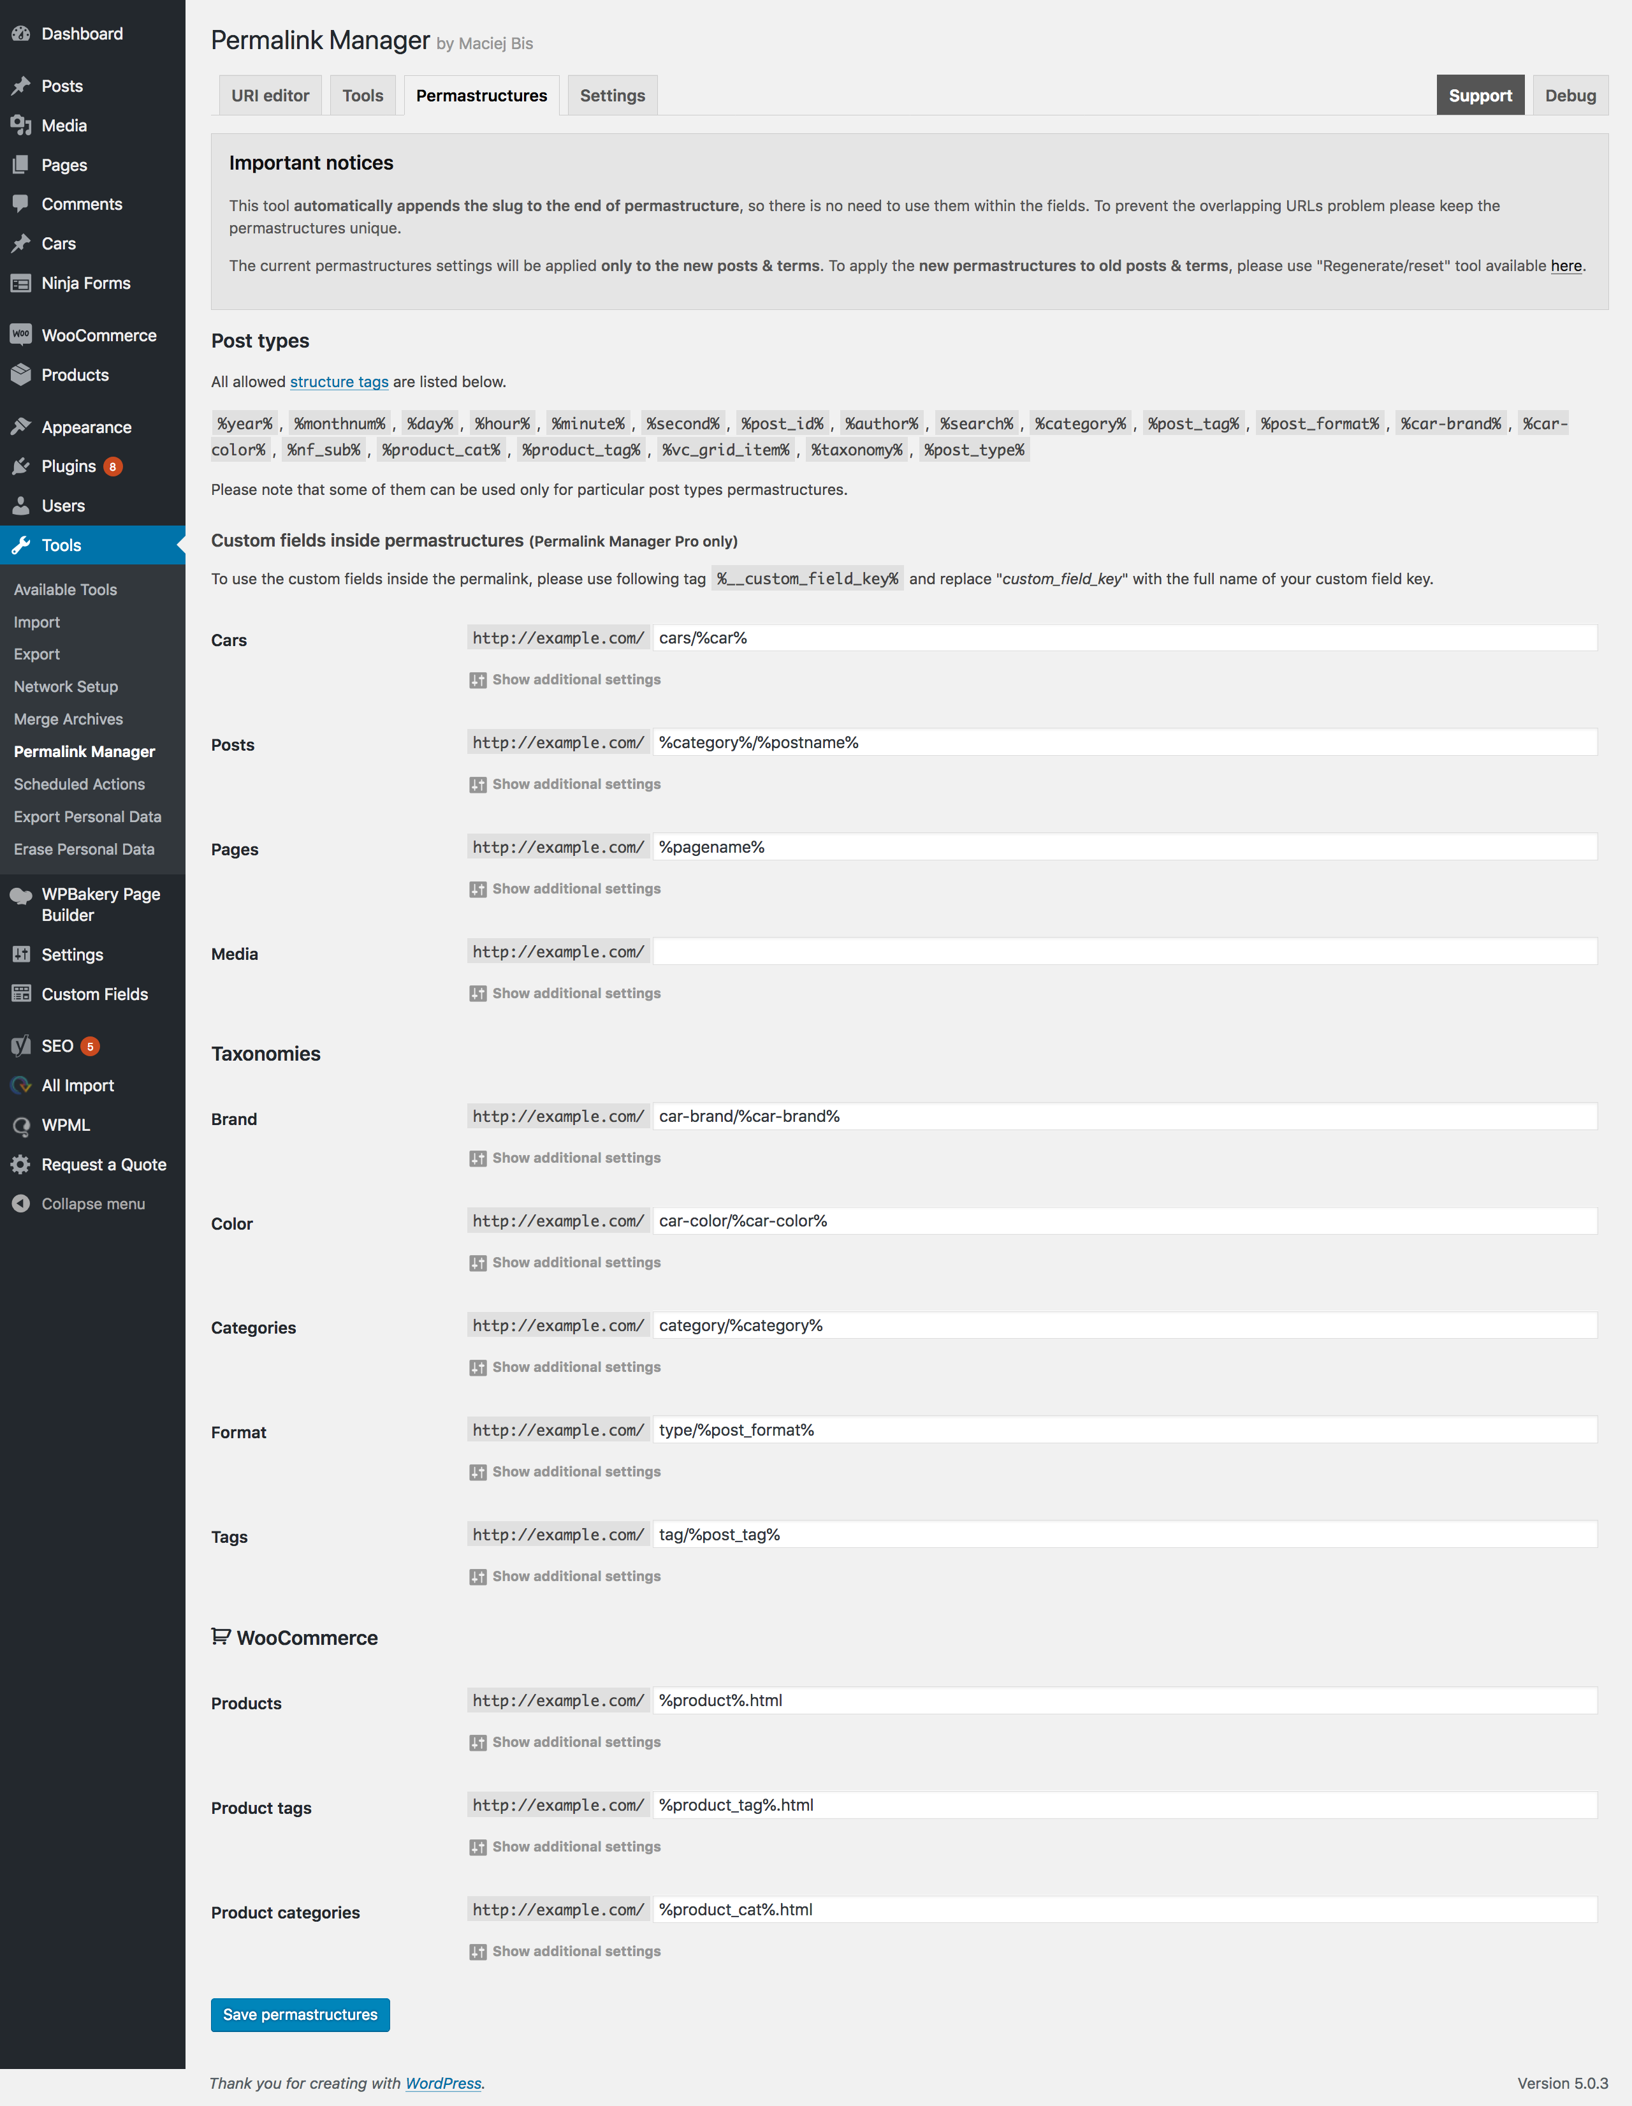1632x2106 pixels.
Task: Expand additional settings for Categories
Action: click(565, 1367)
